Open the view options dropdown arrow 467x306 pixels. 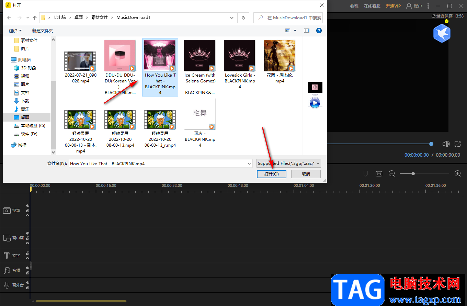click(x=295, y=31)
